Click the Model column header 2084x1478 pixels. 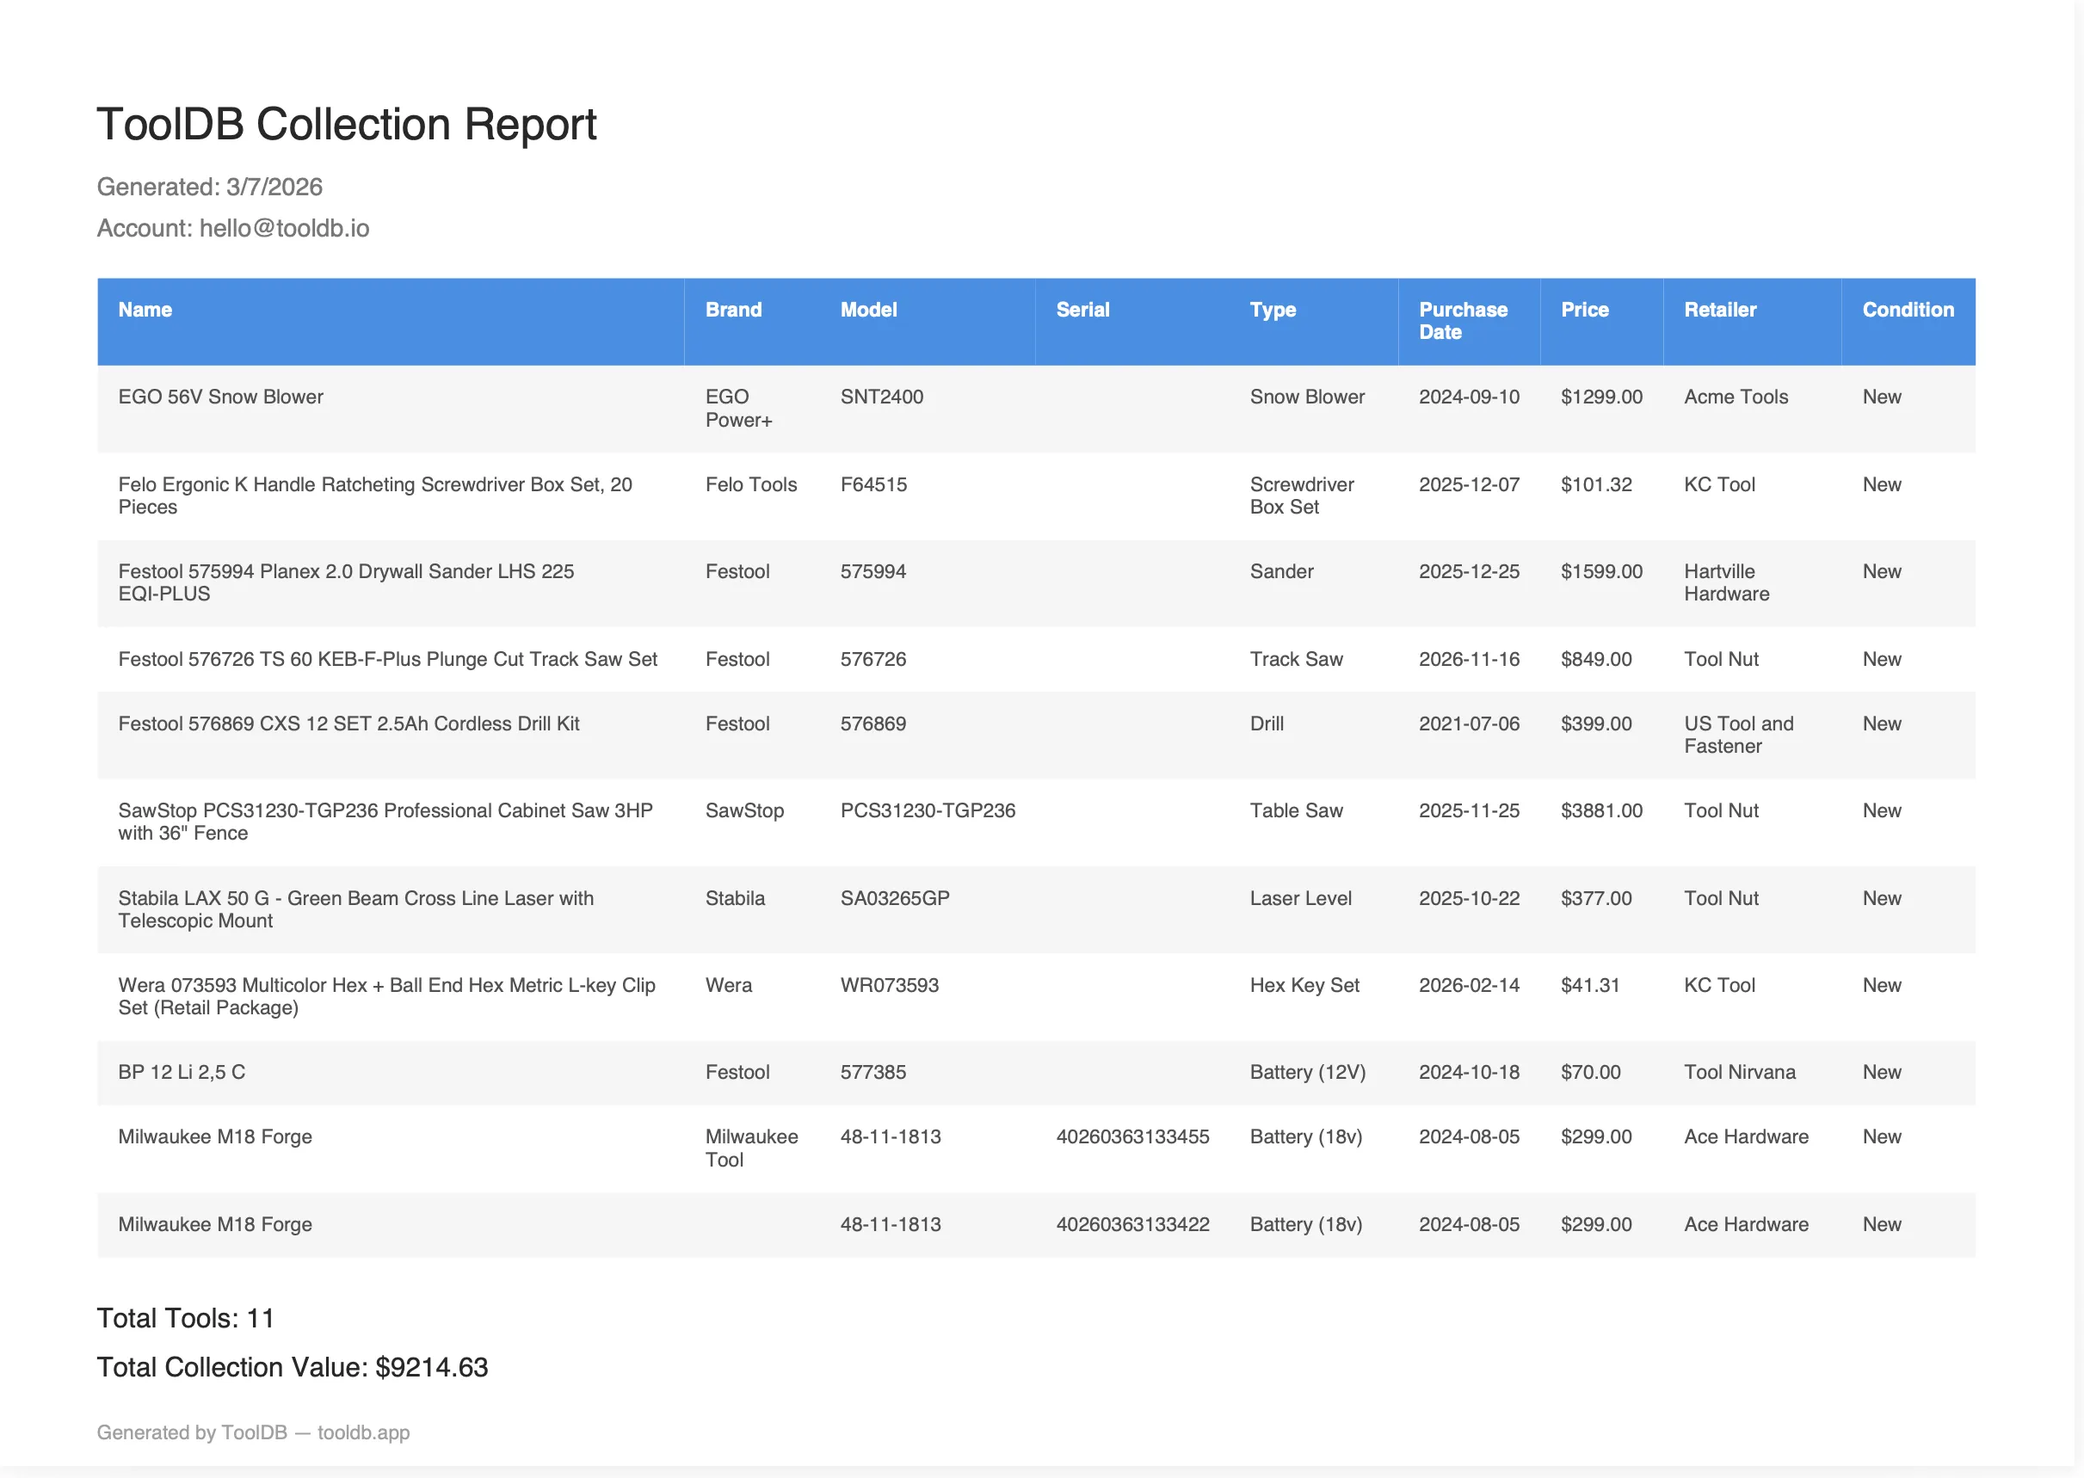click(x=868, y=310)
